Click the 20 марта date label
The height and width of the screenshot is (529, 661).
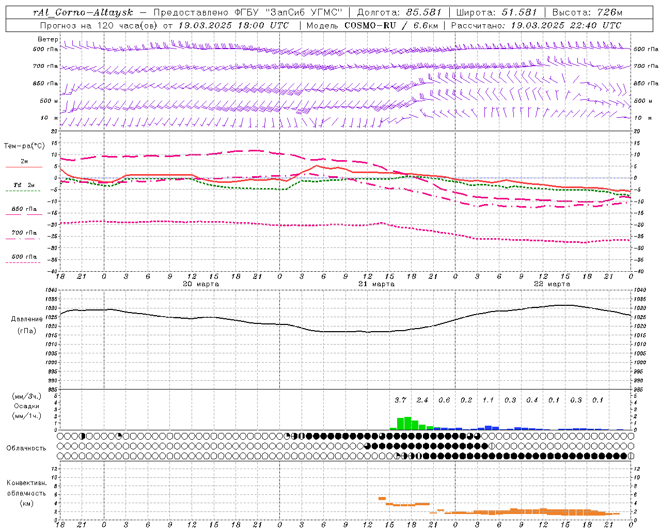(x=201, y=284)
